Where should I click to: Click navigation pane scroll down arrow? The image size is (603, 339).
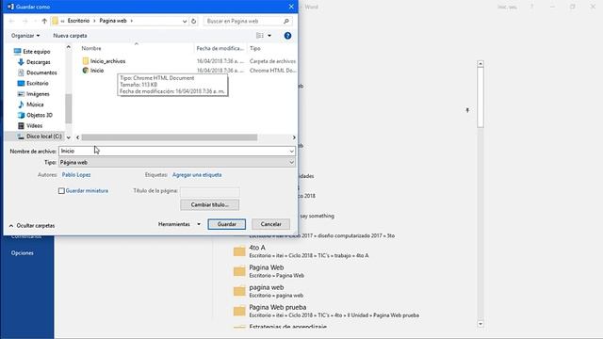coord(69,137)
